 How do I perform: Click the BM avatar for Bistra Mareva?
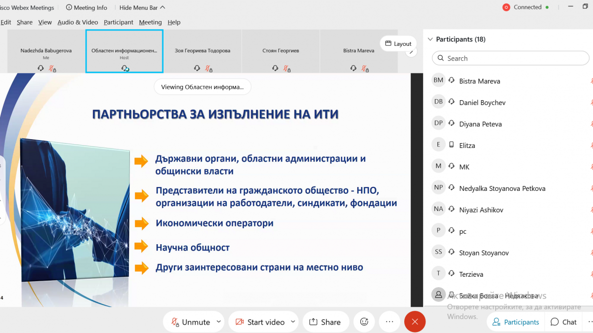tap(438, 80)
